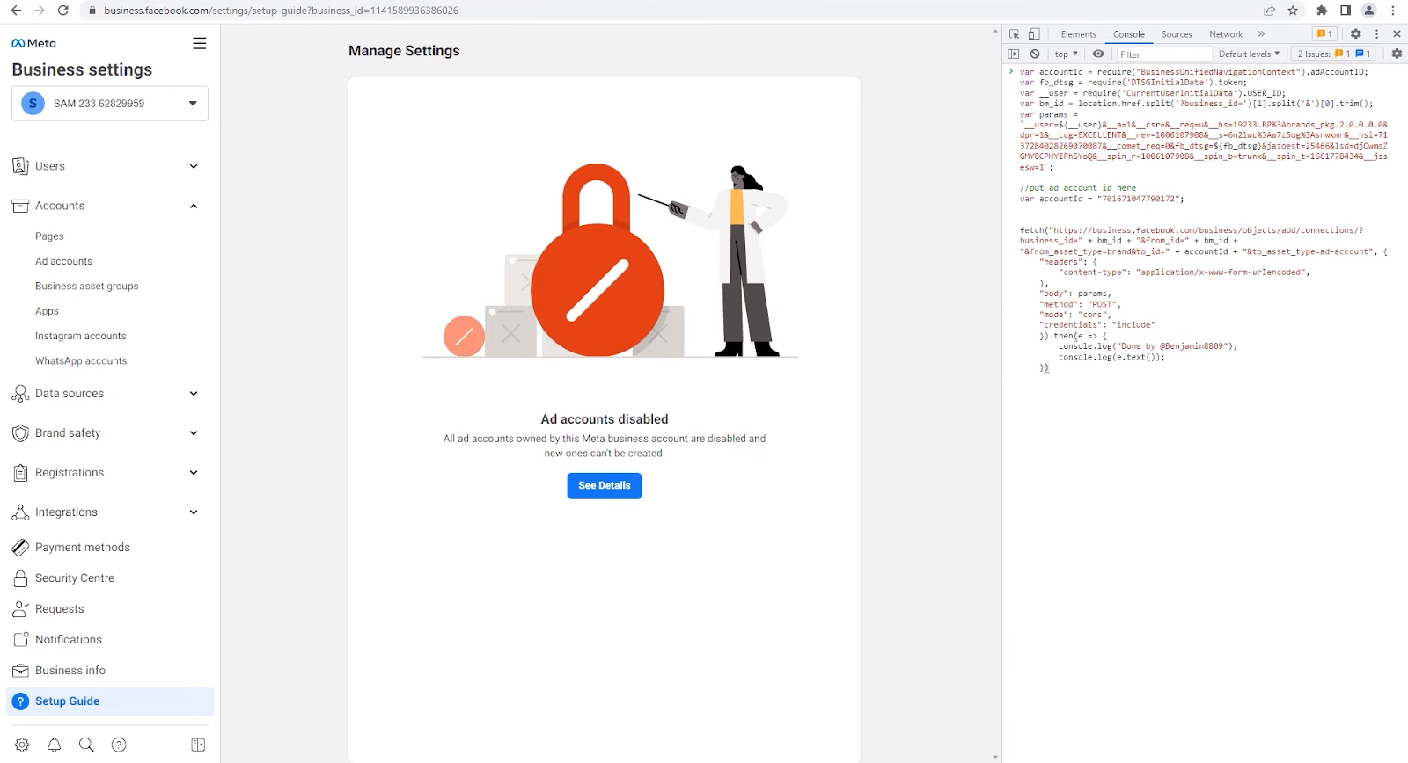1408x763 pixels.
Task: Switch to DevTools Elements tab
Action: pos(1078,34)
